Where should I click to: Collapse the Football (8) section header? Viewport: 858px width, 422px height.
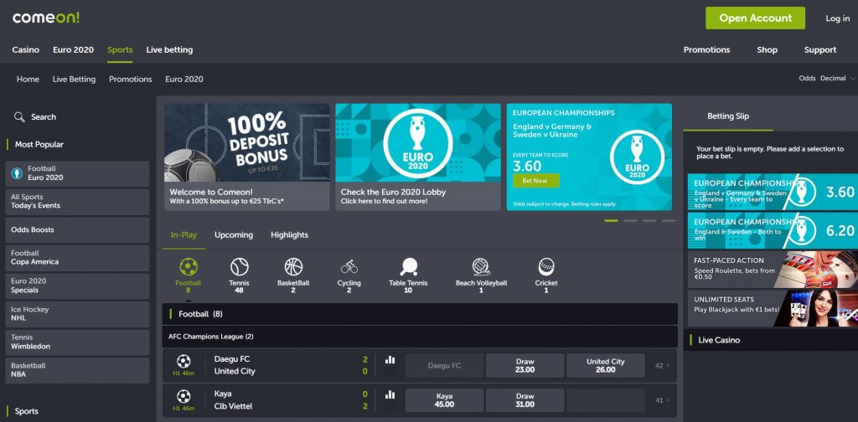420,314
